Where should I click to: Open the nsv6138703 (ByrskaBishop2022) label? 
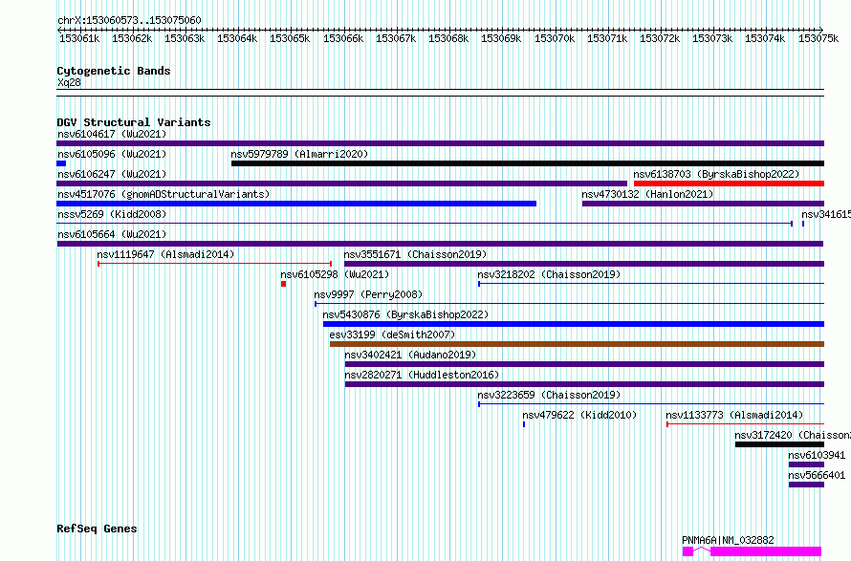[x=716, y=174]
